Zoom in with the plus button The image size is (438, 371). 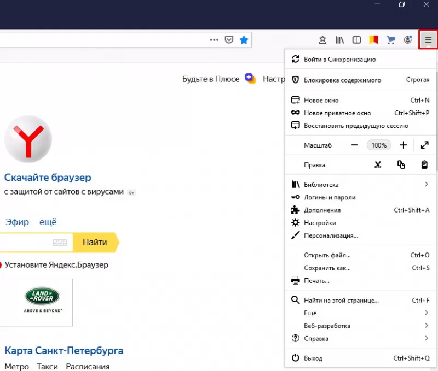[x=403, y=145]
